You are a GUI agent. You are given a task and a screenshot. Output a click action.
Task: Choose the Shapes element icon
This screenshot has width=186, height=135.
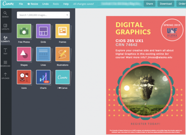24,54
